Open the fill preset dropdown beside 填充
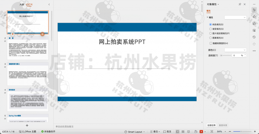Viewport: 259px width, 134px height. click(x=235, y=17)
